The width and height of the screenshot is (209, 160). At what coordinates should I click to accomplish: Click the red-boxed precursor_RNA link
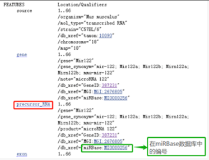click(33, 105)
